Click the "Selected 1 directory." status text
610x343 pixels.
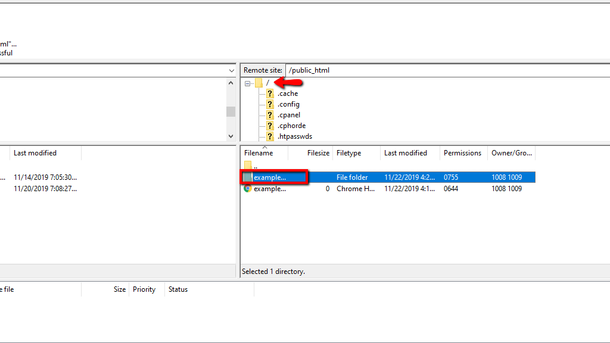pyautogui.click(x=273, y=272)
